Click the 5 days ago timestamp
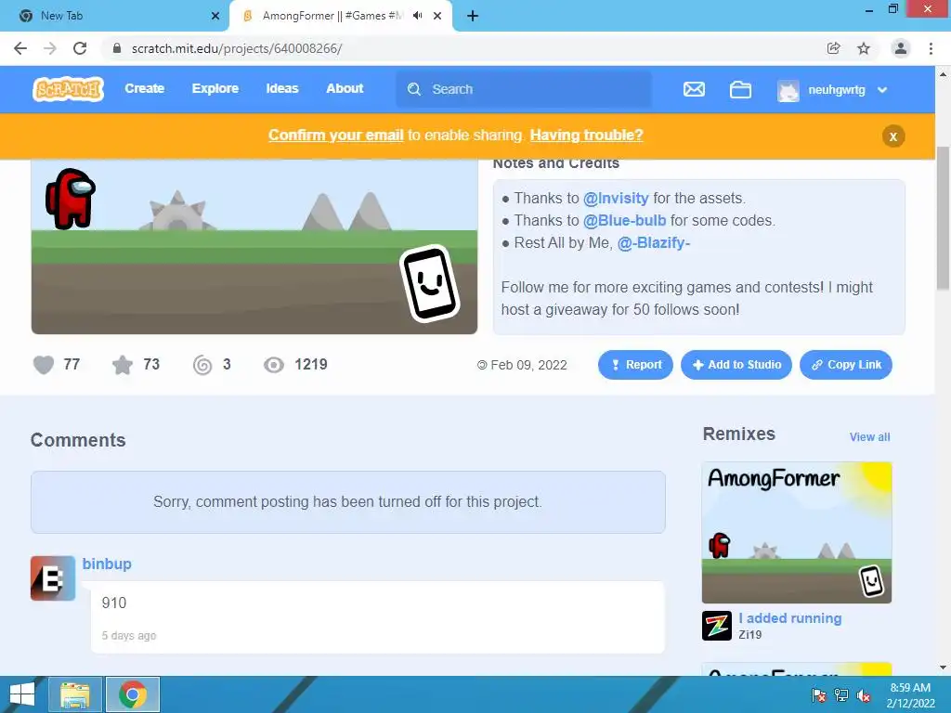951x713 pixels. click(x=128, y=635)
